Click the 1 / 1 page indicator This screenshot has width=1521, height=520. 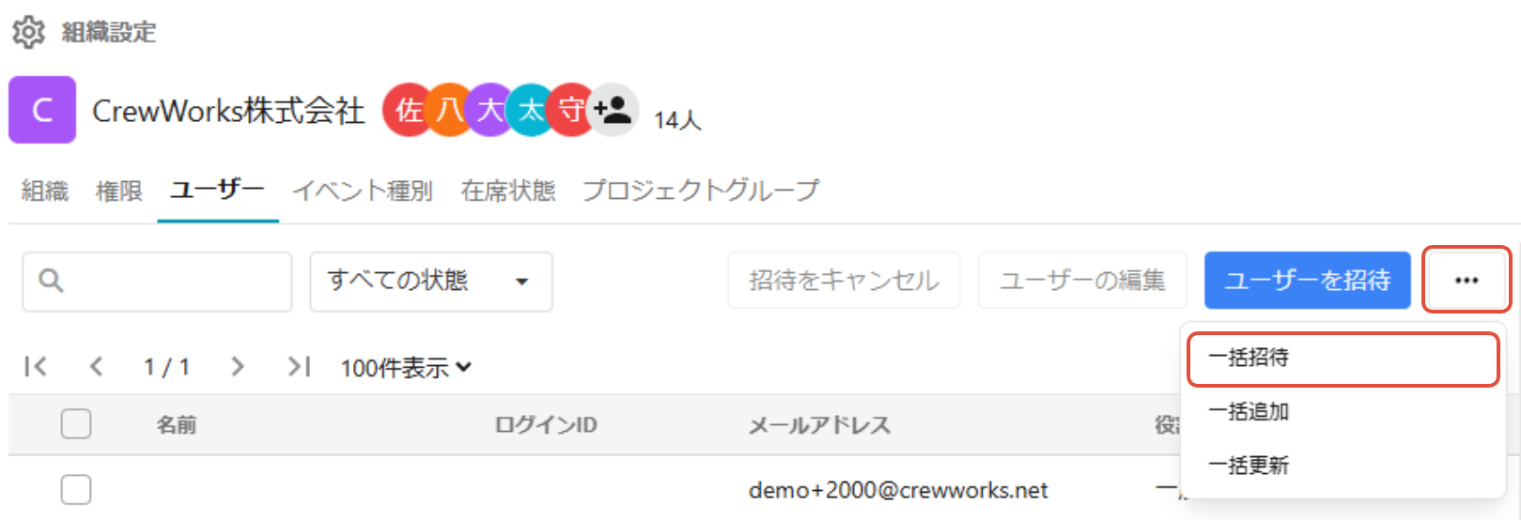click(x=166, y=367)
